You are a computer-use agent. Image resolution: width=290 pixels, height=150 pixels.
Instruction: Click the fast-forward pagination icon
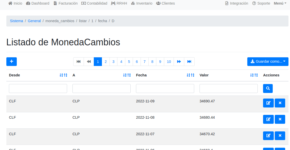pyautogui.click(x=179, y=62)
